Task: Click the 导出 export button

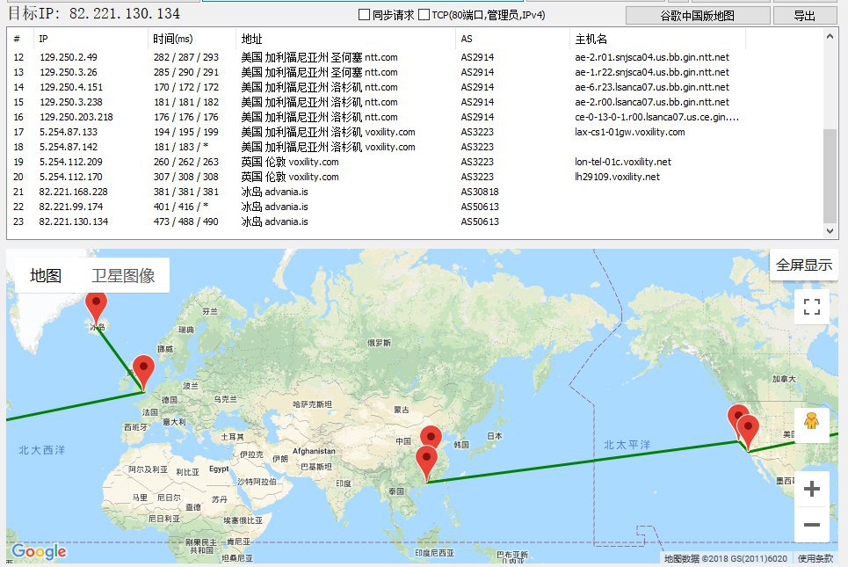Action: pyautogui.click(x=804, y=16)
